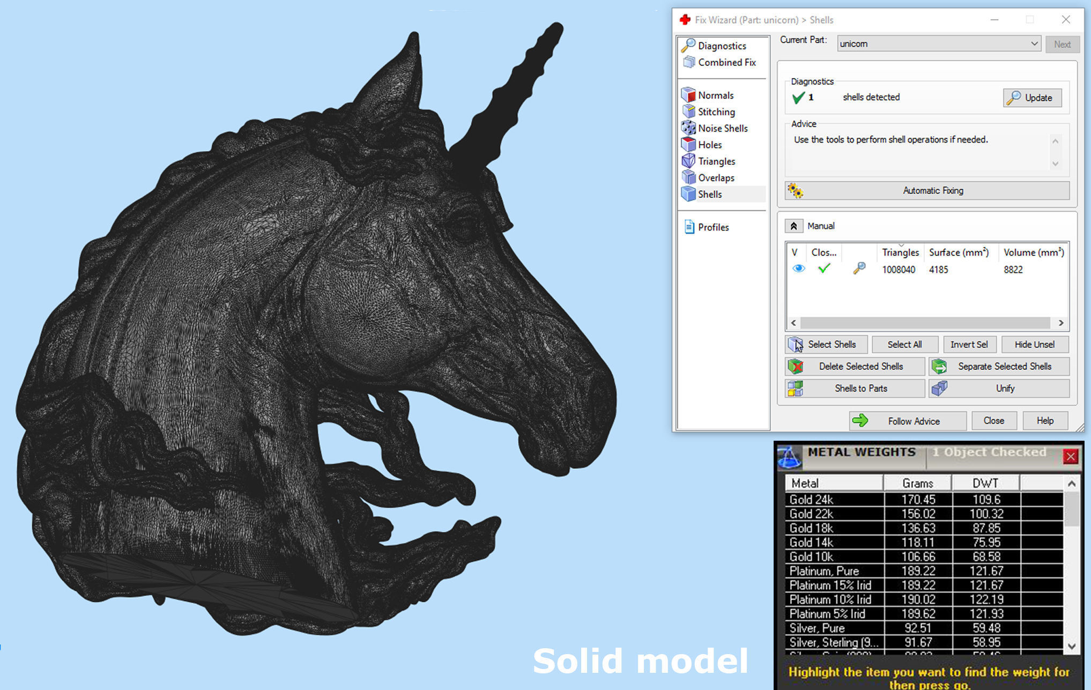1091x690 pixels.
Task: Open the Normals fix step
Action: tap(715, 95)
